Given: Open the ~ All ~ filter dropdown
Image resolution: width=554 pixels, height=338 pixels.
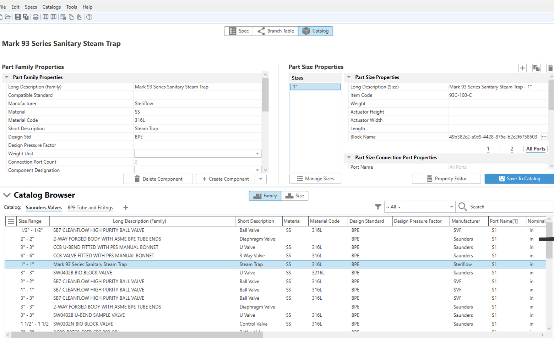Looking at the screenshot, I should click(x=451, y=207).
